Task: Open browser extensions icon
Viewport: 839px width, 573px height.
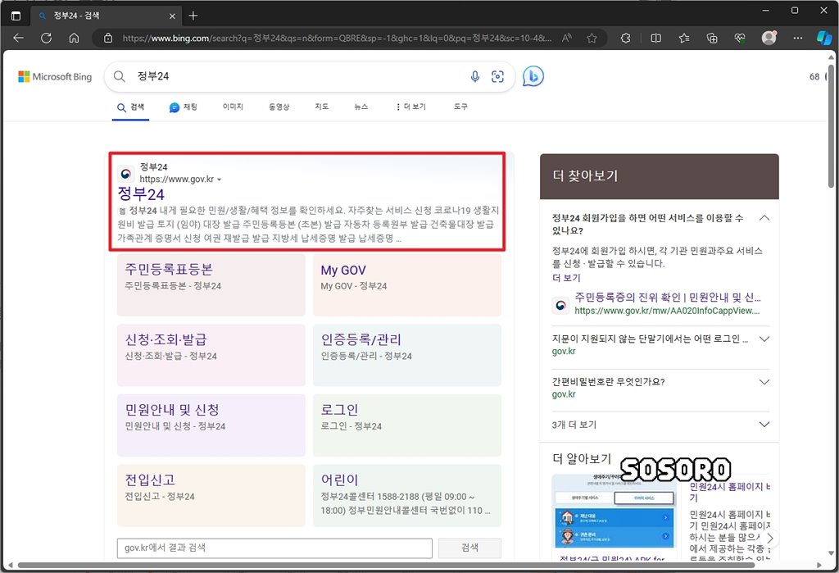Action: tap(625, 38)
